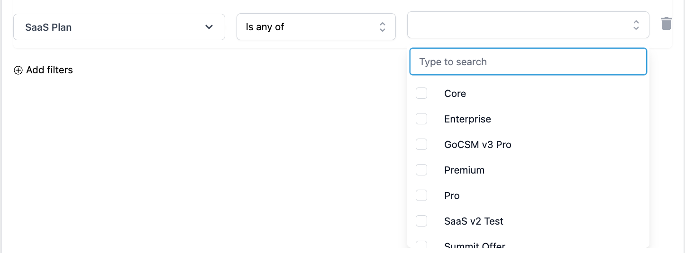Tick the Pro plan checkbox
Image resolution: width=685 pixels, height=253 pixels.
click(x=421, y=195)
